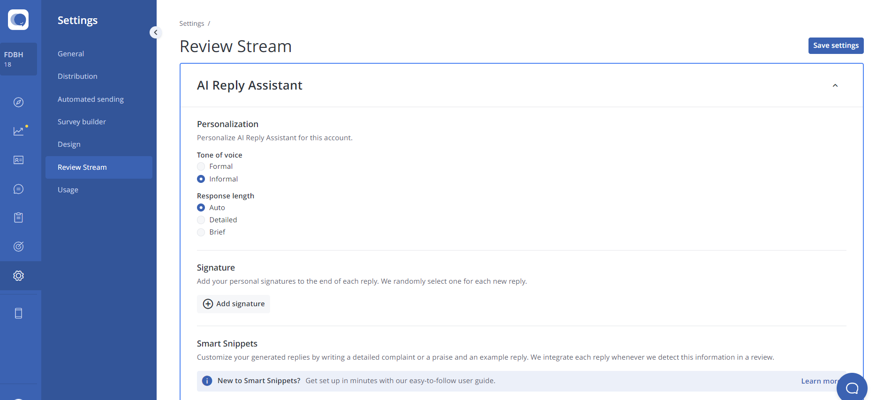
Task: Open Distribution settings
Action: (77, 76)
